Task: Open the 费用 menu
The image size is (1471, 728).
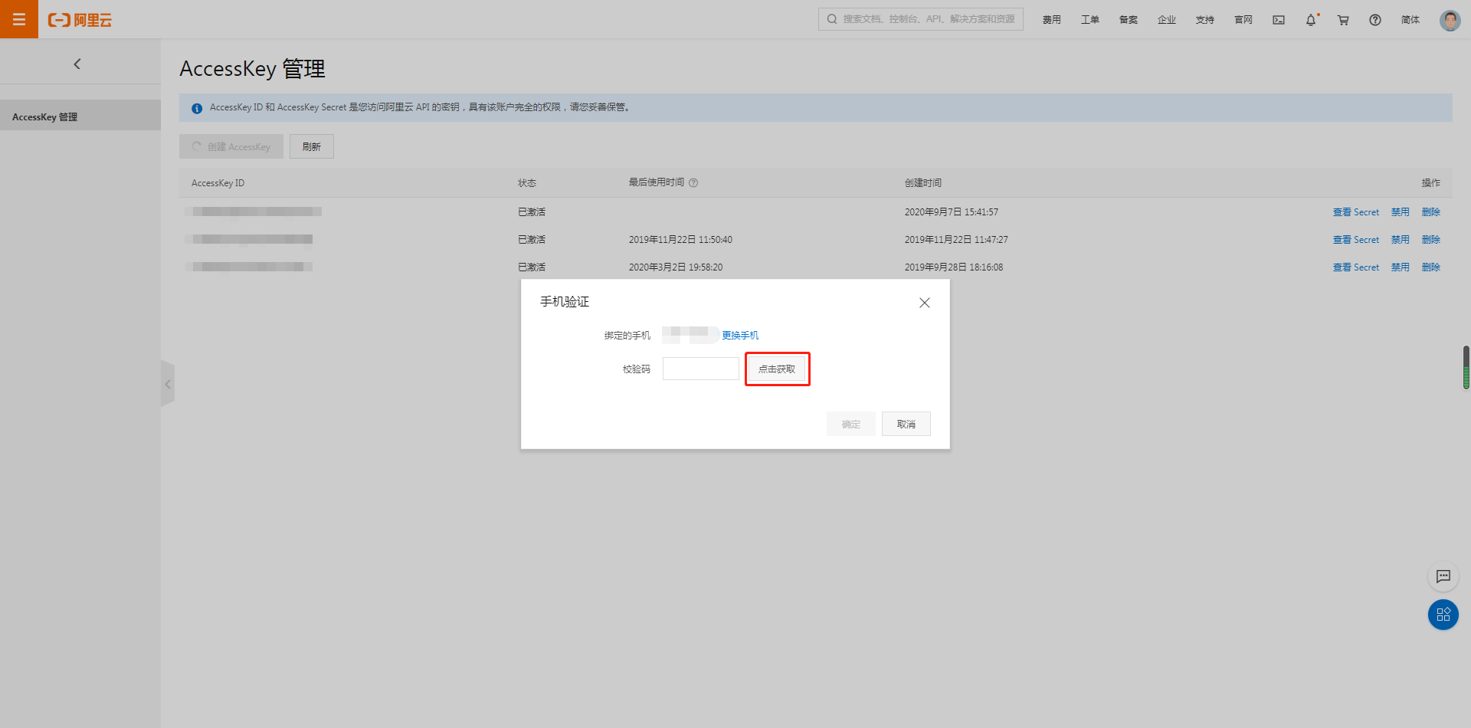Action: [1052, 20]
